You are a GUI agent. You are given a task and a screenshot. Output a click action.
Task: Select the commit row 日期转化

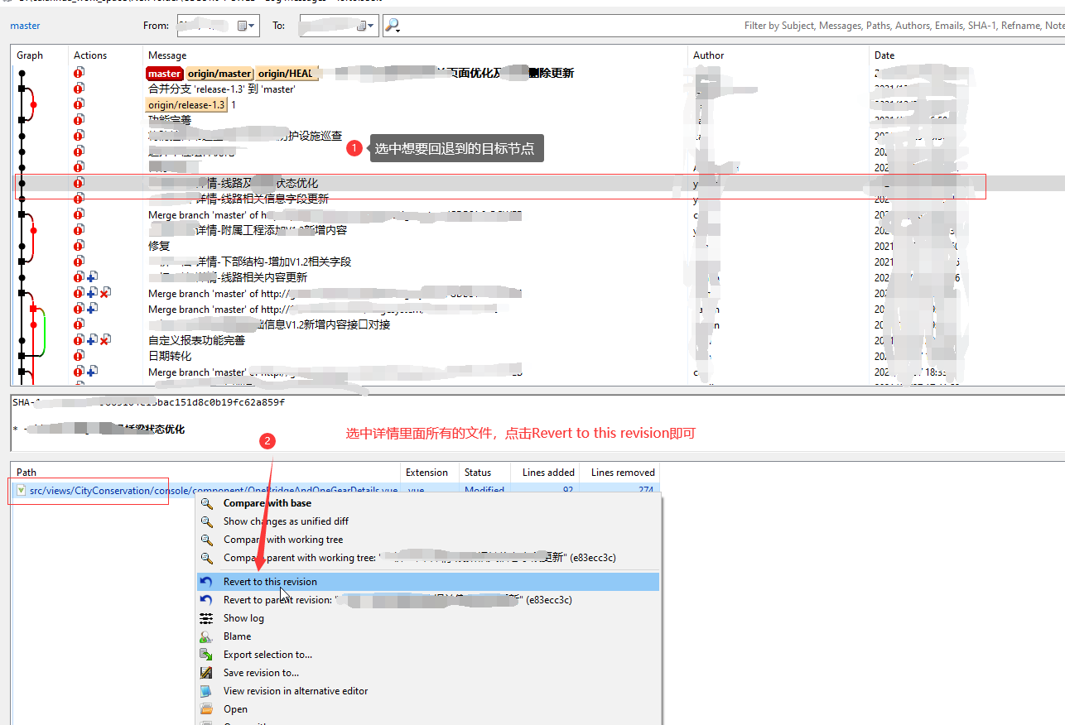tap(170, 356)
